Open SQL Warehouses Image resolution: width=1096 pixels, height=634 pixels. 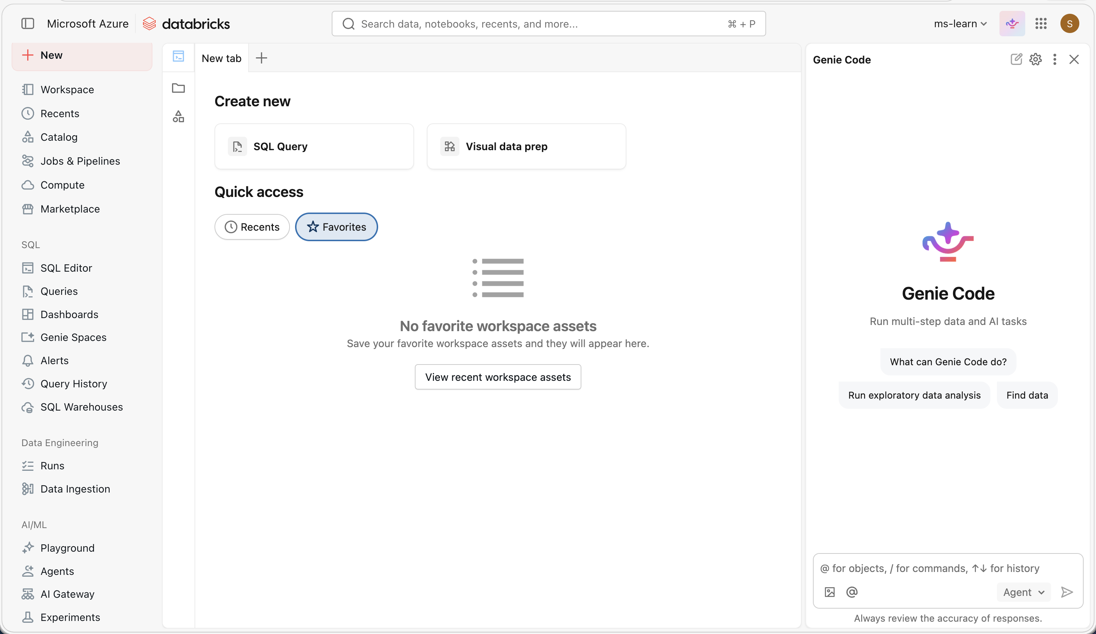[x=82, y=407]
